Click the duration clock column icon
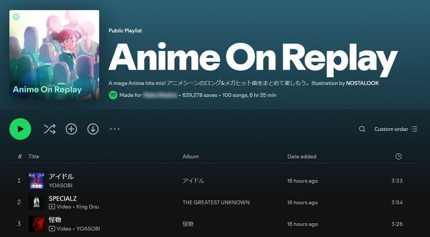The height and width of the screenshot is (237, 430). pos(398,157)
